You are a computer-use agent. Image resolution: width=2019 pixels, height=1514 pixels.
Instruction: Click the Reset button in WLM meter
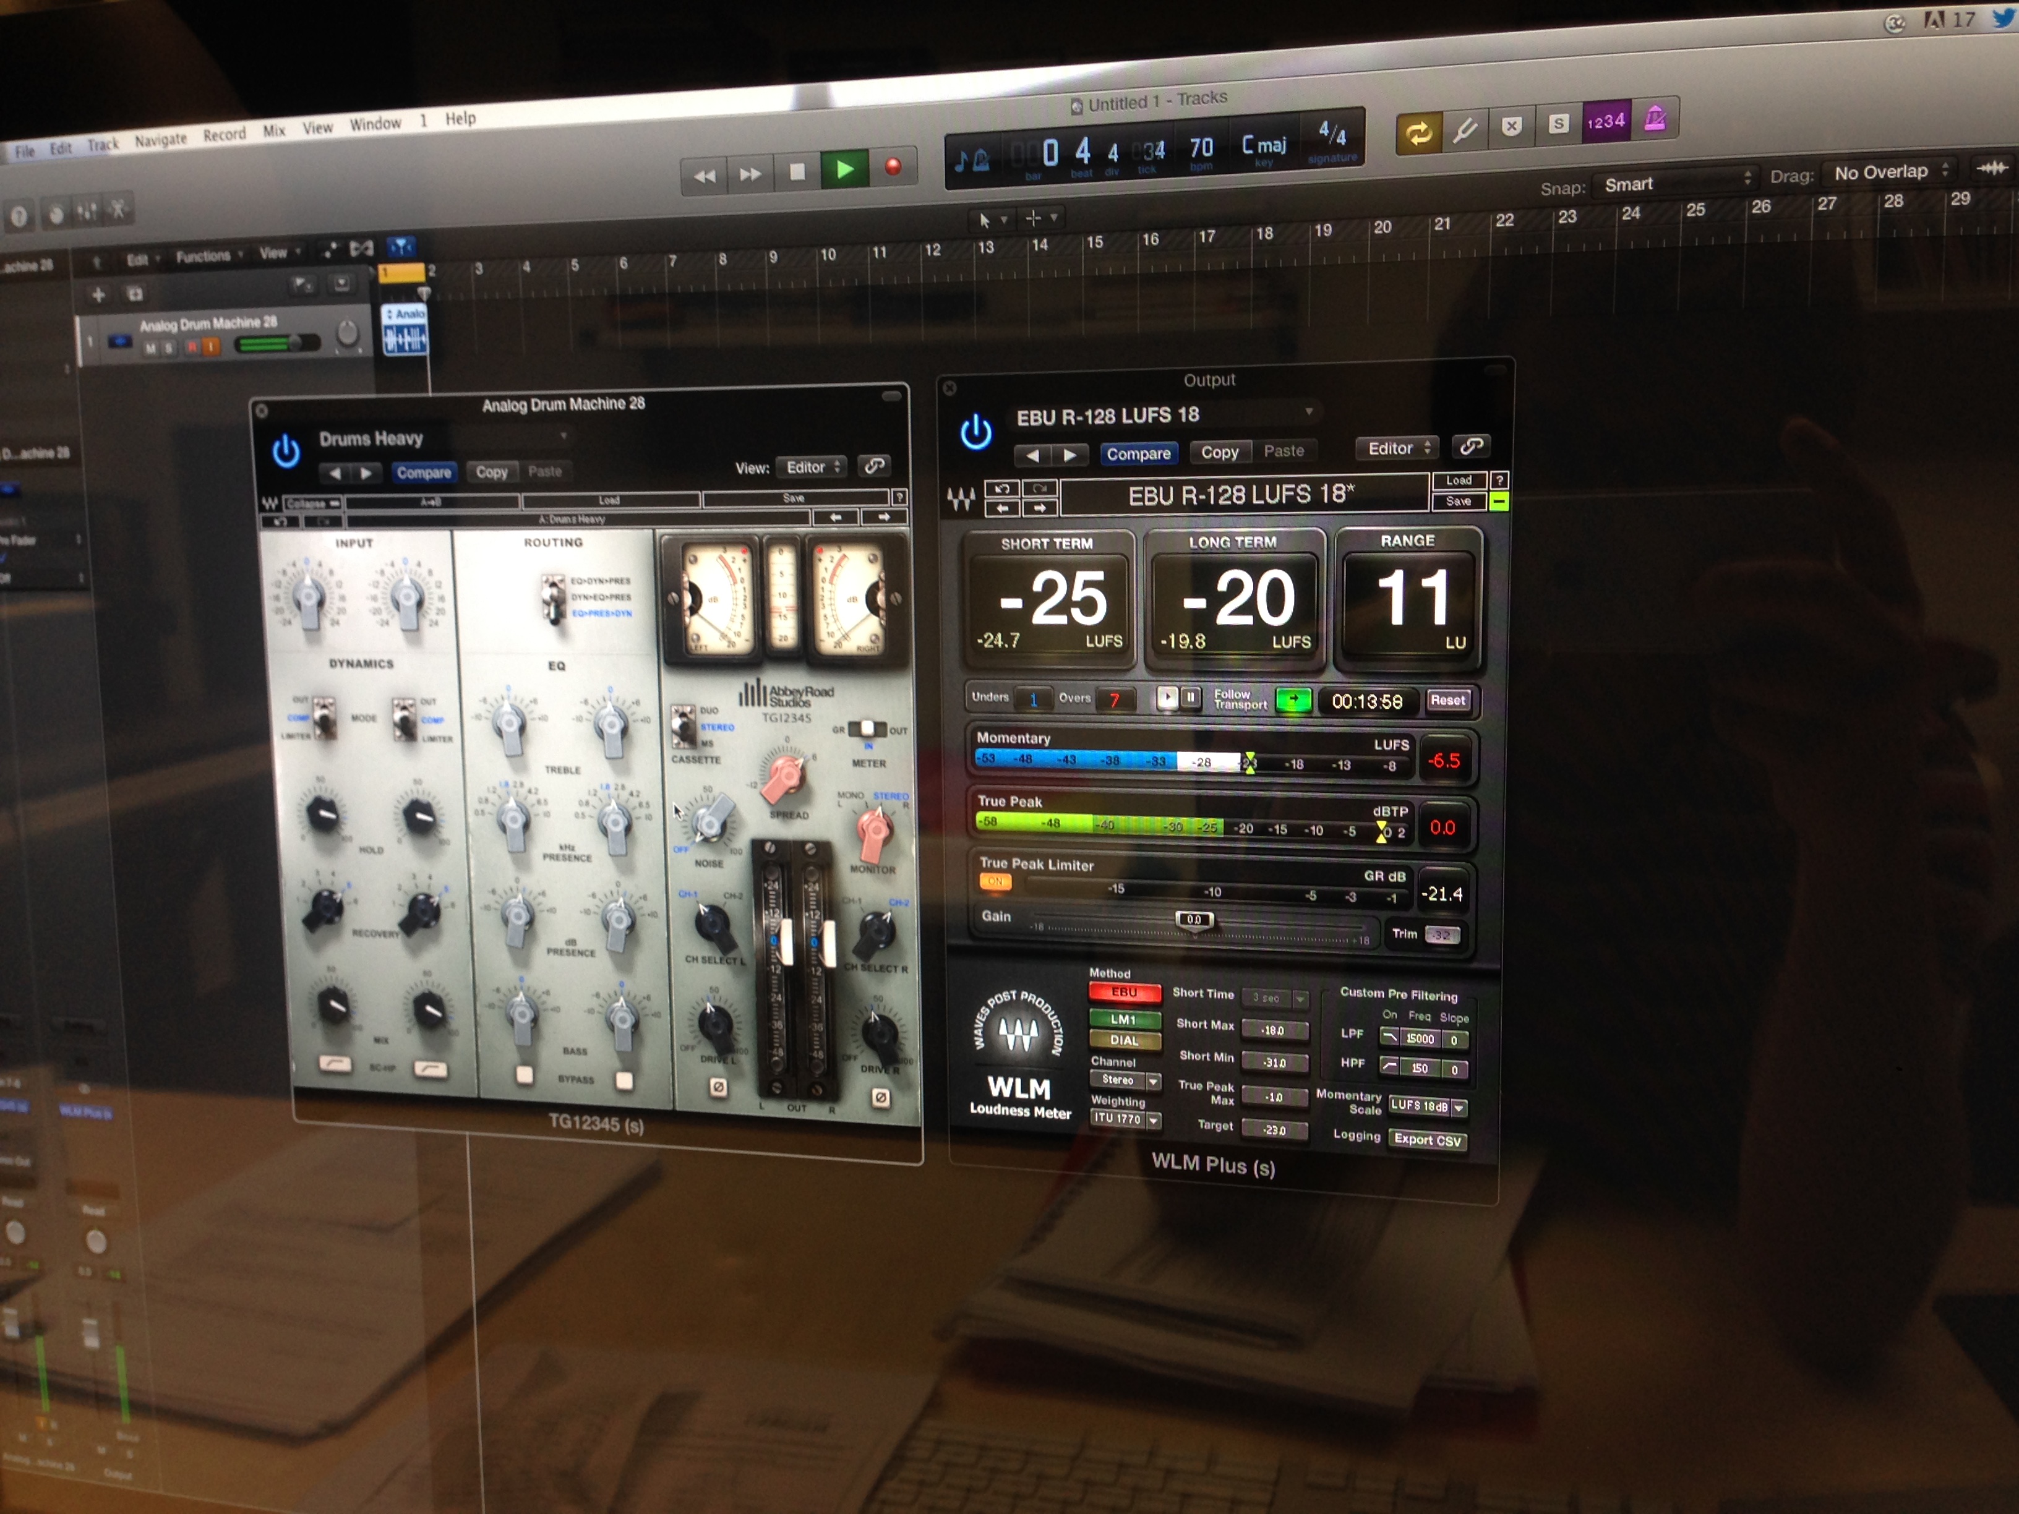click(x=1447, y=700)
